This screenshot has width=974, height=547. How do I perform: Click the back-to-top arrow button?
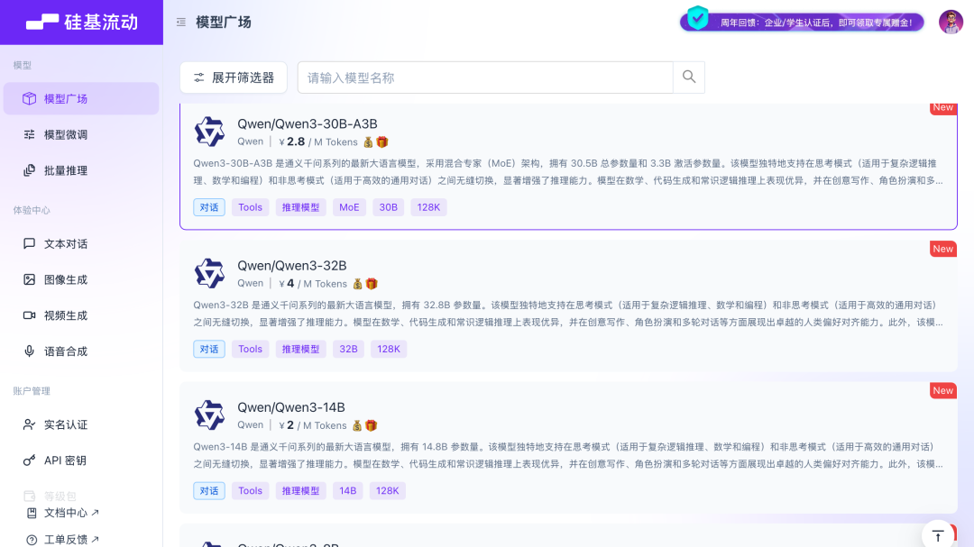point(938,535)
